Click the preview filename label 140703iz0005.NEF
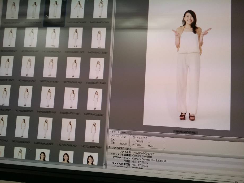 (x=185, y=132)
